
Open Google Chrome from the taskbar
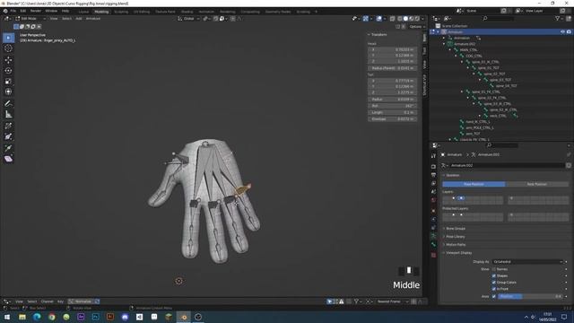[x=52, y=317]
